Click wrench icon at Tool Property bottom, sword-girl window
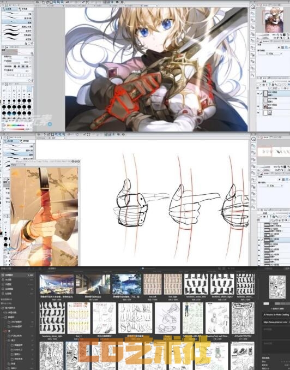This screenshot has height=370, width=290. [32, 80]
